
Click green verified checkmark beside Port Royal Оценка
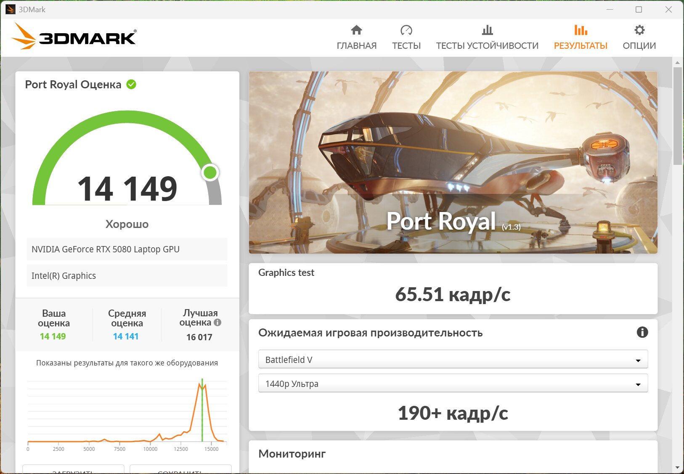point(131,85)
